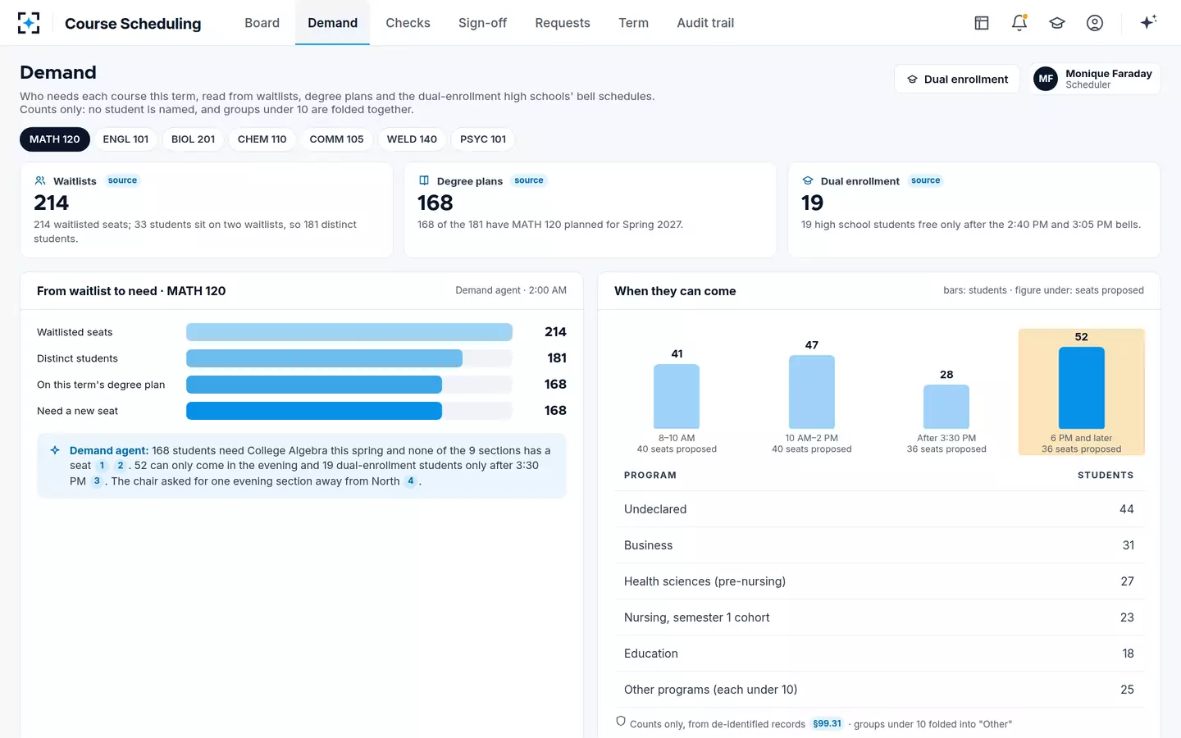1181x738 pixels.
Task: Select the ENGL 101 course chip
Action: [125, 139]
